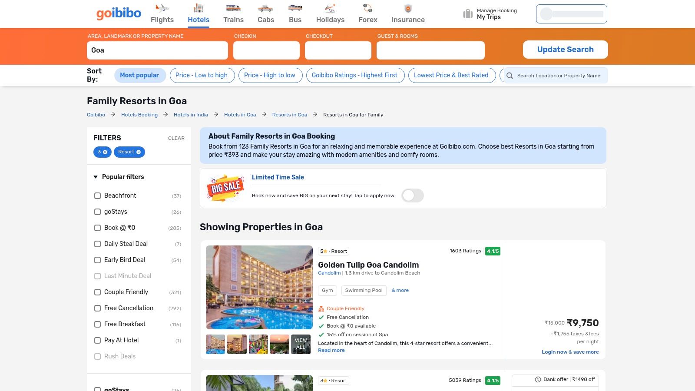Check the Free Cancellation filter
This screenshot has height=391, width=695.
(x=97, y=308)
